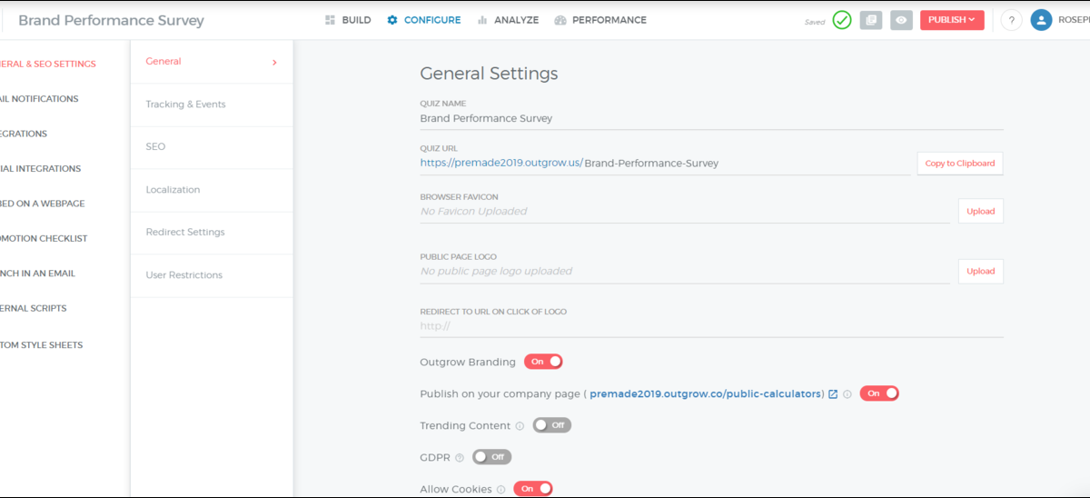Click the green saved checkmark icon
Screen dimensions: 1090x498
pyautogui.click(x=842, y=20)
